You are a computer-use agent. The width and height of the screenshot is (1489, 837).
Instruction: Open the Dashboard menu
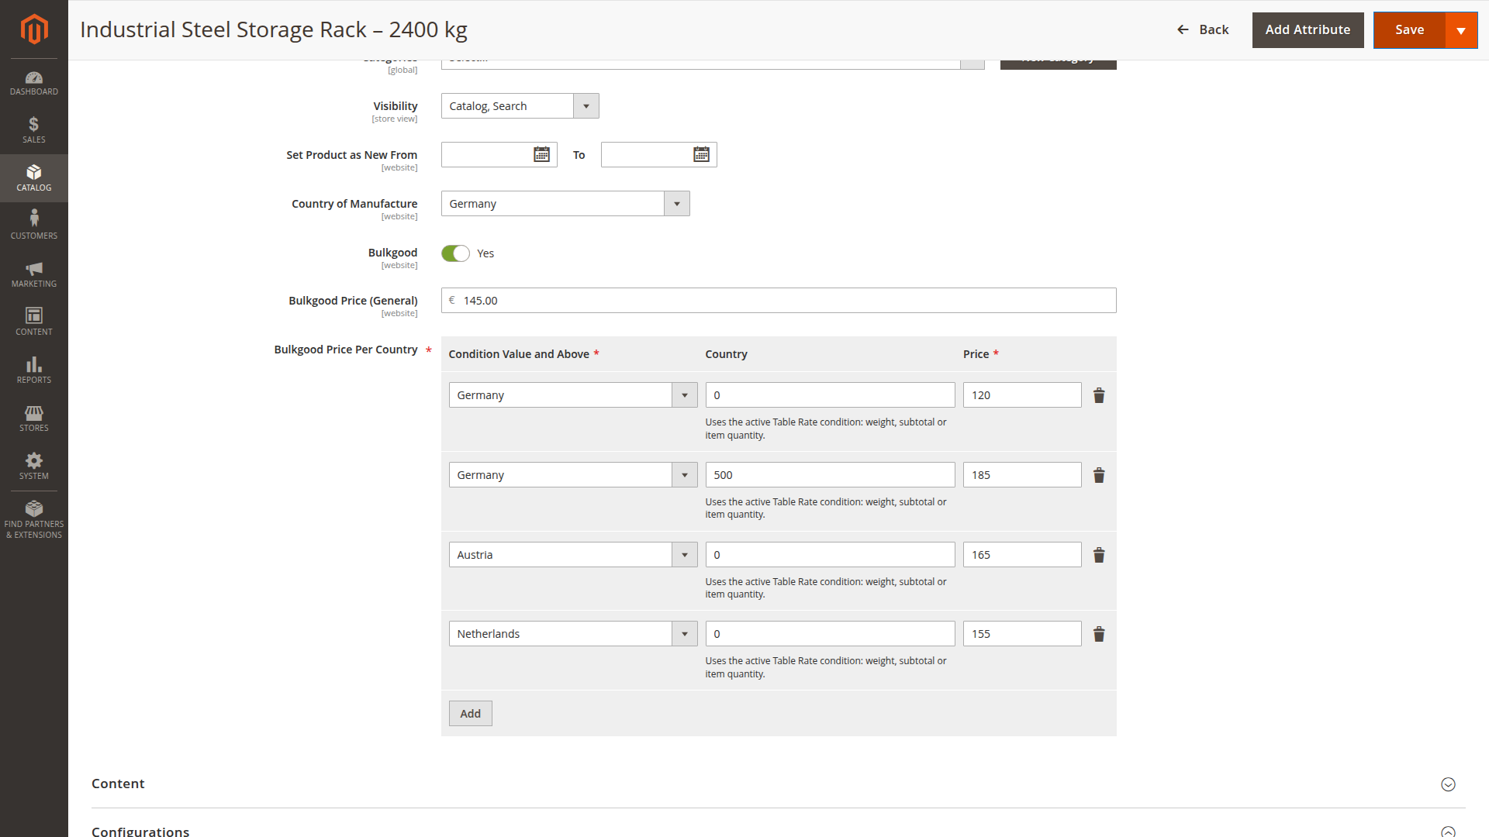tap(34, 83)
